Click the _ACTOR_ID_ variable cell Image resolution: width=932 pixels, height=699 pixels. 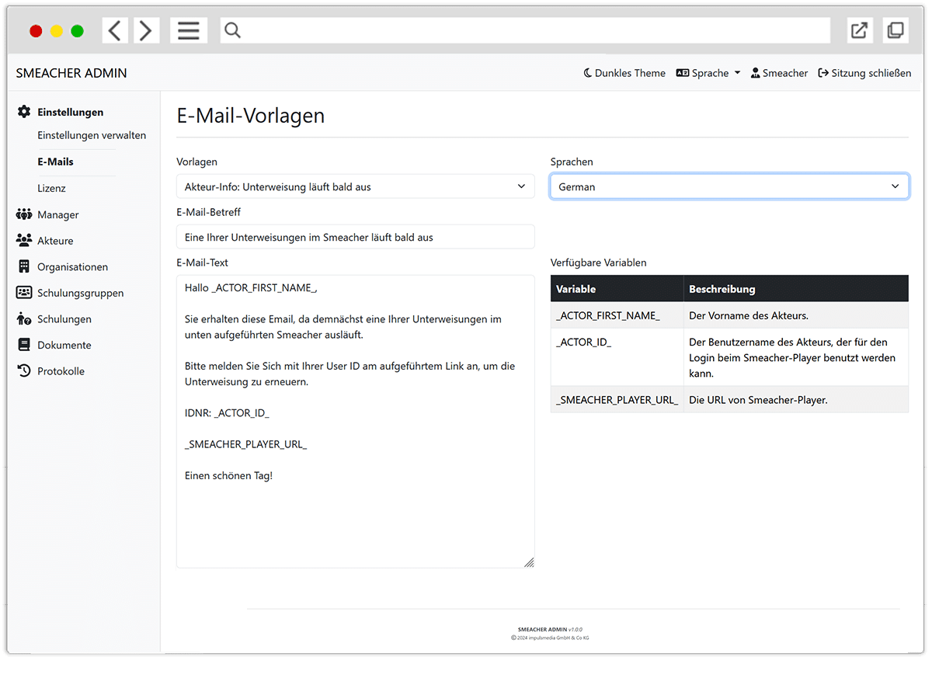click(617, 357)
